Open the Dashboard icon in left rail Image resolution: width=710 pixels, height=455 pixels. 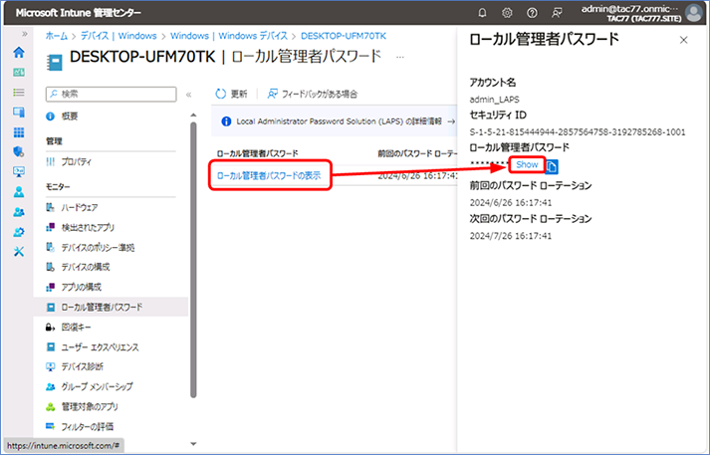(x=19, y=73)
